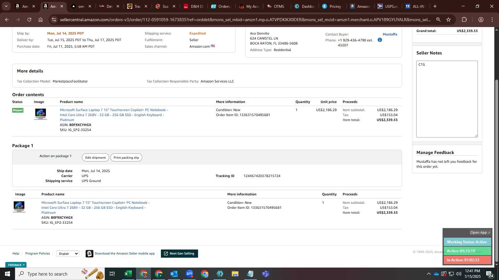Click Print packing slip button
Viewport: 499px width, 280px height.
[126, 157]
